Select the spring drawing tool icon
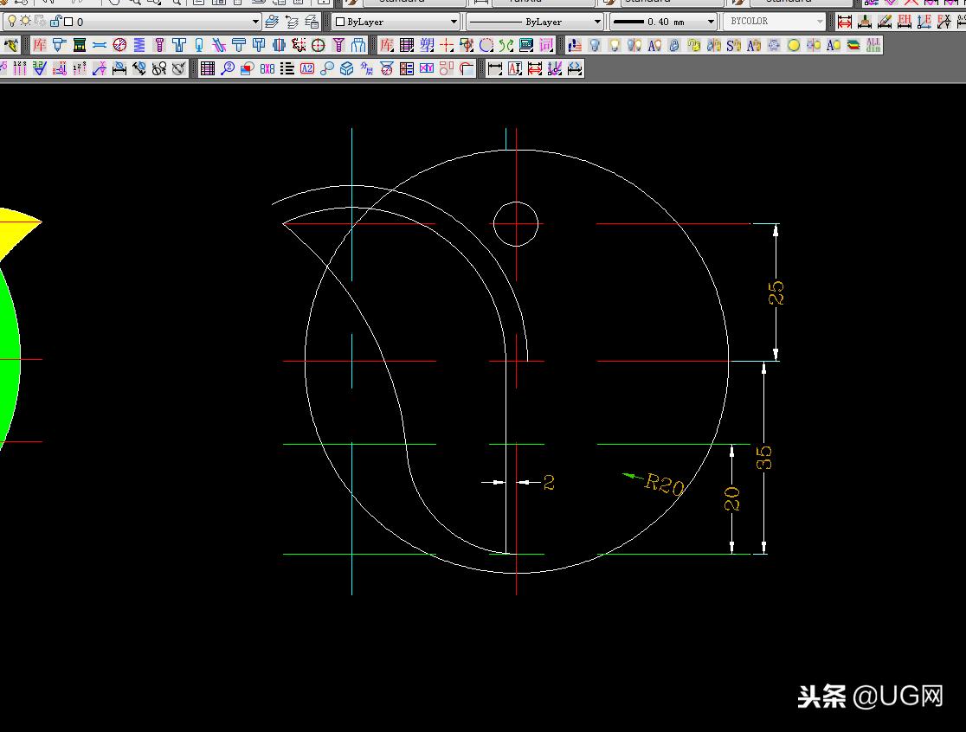Screen dimensions: 966x732 pyautogui.click(x=139, y=45)
